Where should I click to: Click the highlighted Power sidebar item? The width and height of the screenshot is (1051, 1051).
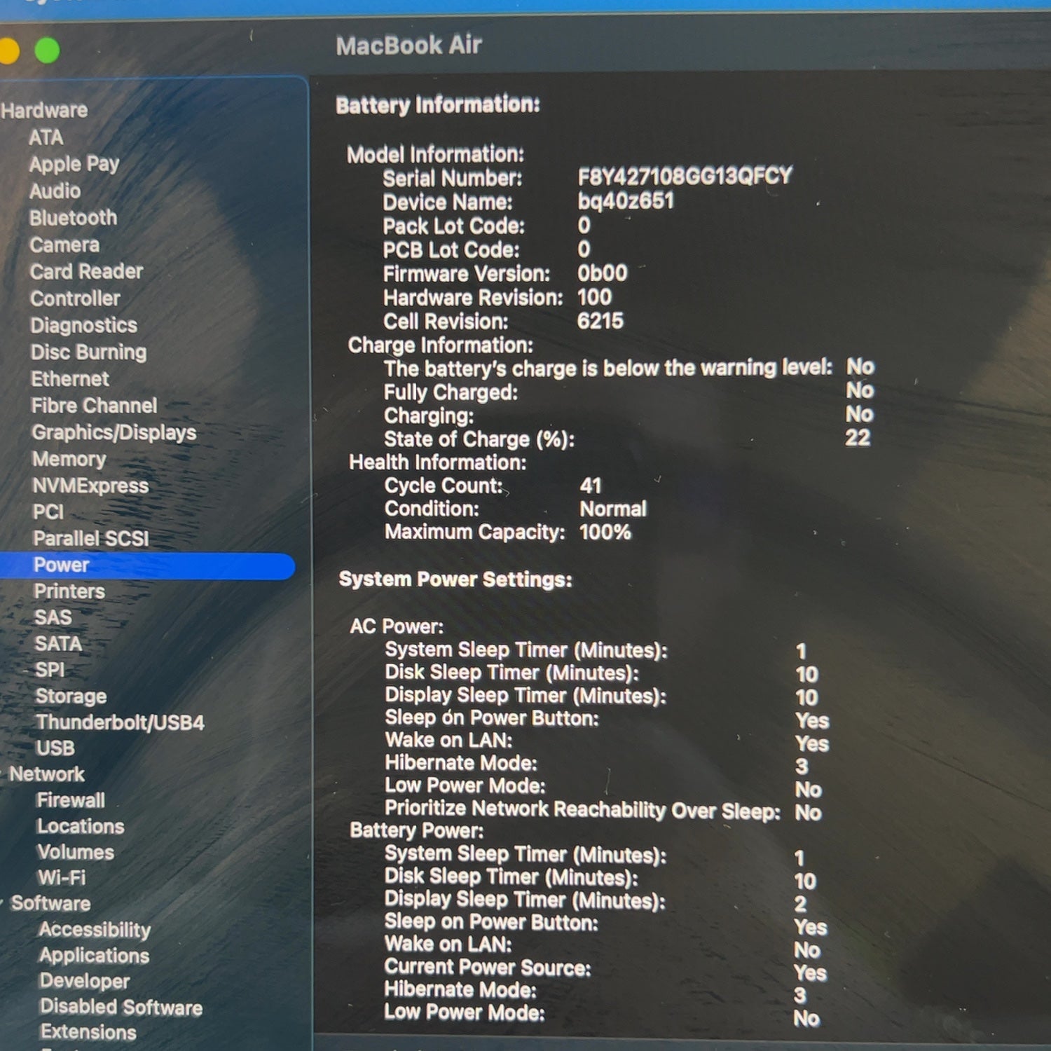click(x=147, y=565)
